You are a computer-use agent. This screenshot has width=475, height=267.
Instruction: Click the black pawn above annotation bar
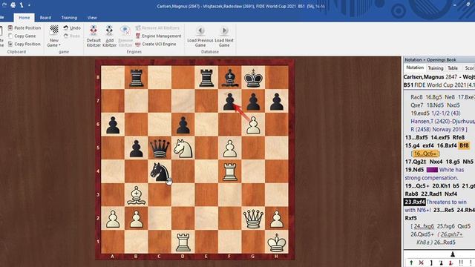click(453, 254)
